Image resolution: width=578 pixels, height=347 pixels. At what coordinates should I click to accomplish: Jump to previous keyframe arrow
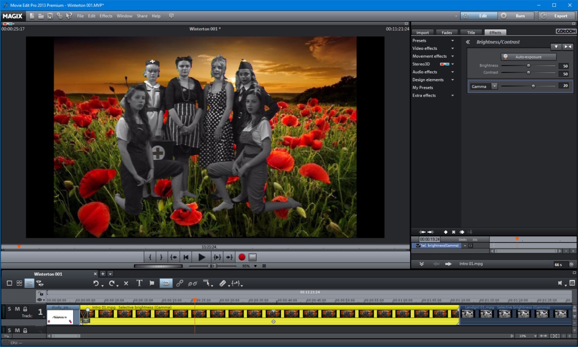coord(422,232)
